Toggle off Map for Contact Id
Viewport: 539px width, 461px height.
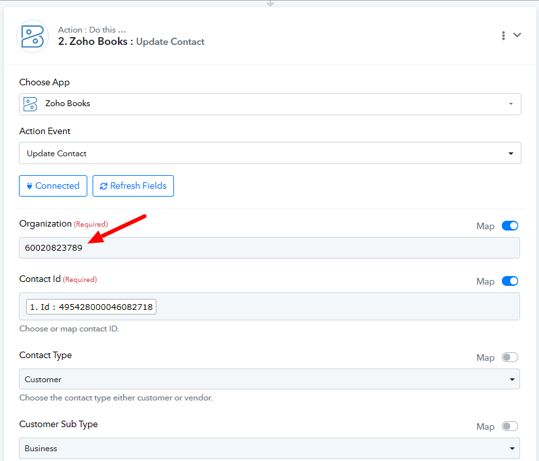(510, 281)
